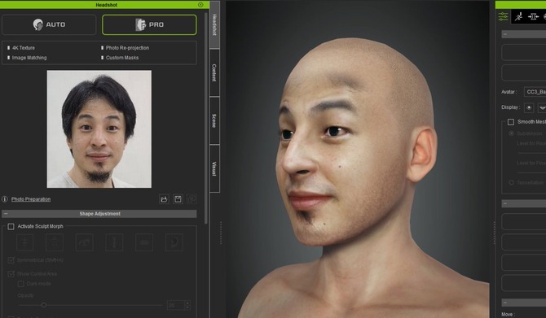Collapse the Shape Adjustment section
This screenshot has height=318, width=546.
coord(6,214)
